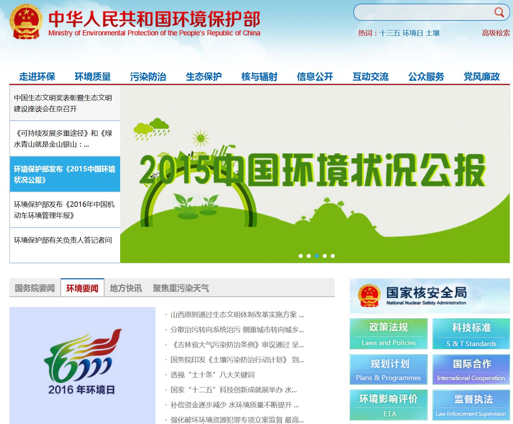Click the national emblem logo in header
This screenshot has height=424, width=513.
point(26,21)
